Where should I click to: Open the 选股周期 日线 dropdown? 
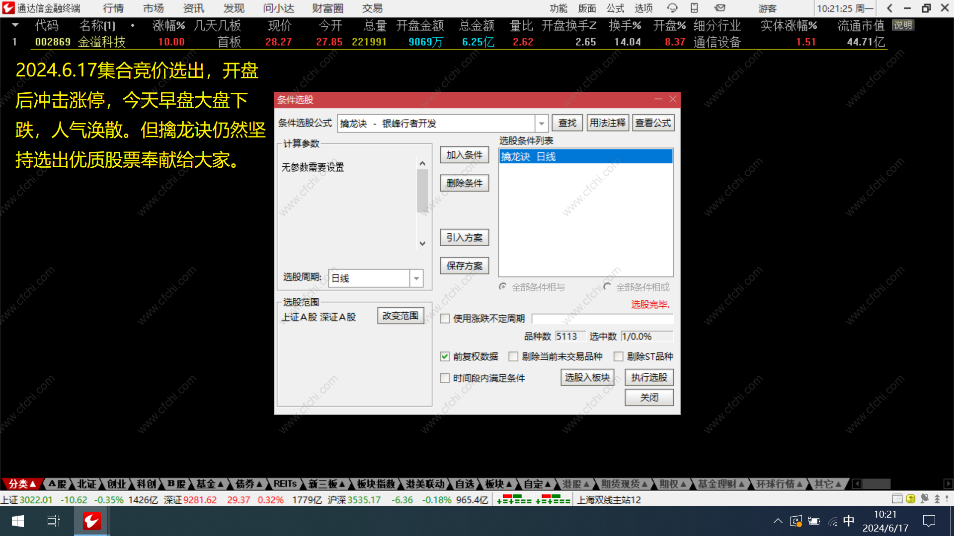coord(416,278)
